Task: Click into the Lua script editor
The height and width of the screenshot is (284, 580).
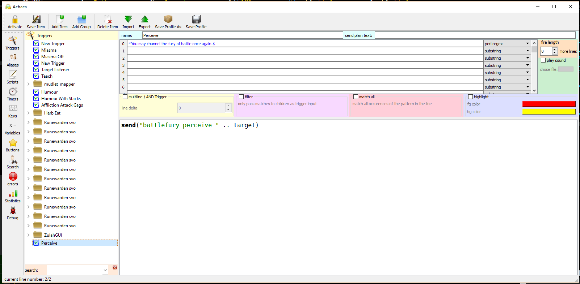Action: click(x=348, y=197)
